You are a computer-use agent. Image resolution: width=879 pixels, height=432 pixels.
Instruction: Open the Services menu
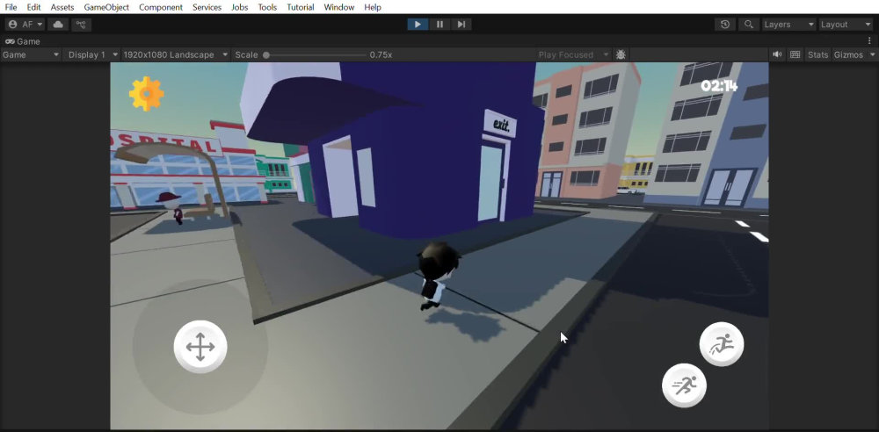point(207,7)
